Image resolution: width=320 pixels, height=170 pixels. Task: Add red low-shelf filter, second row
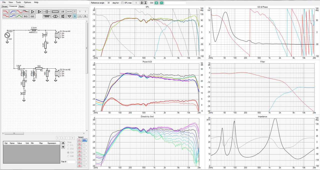pos(6,16)
